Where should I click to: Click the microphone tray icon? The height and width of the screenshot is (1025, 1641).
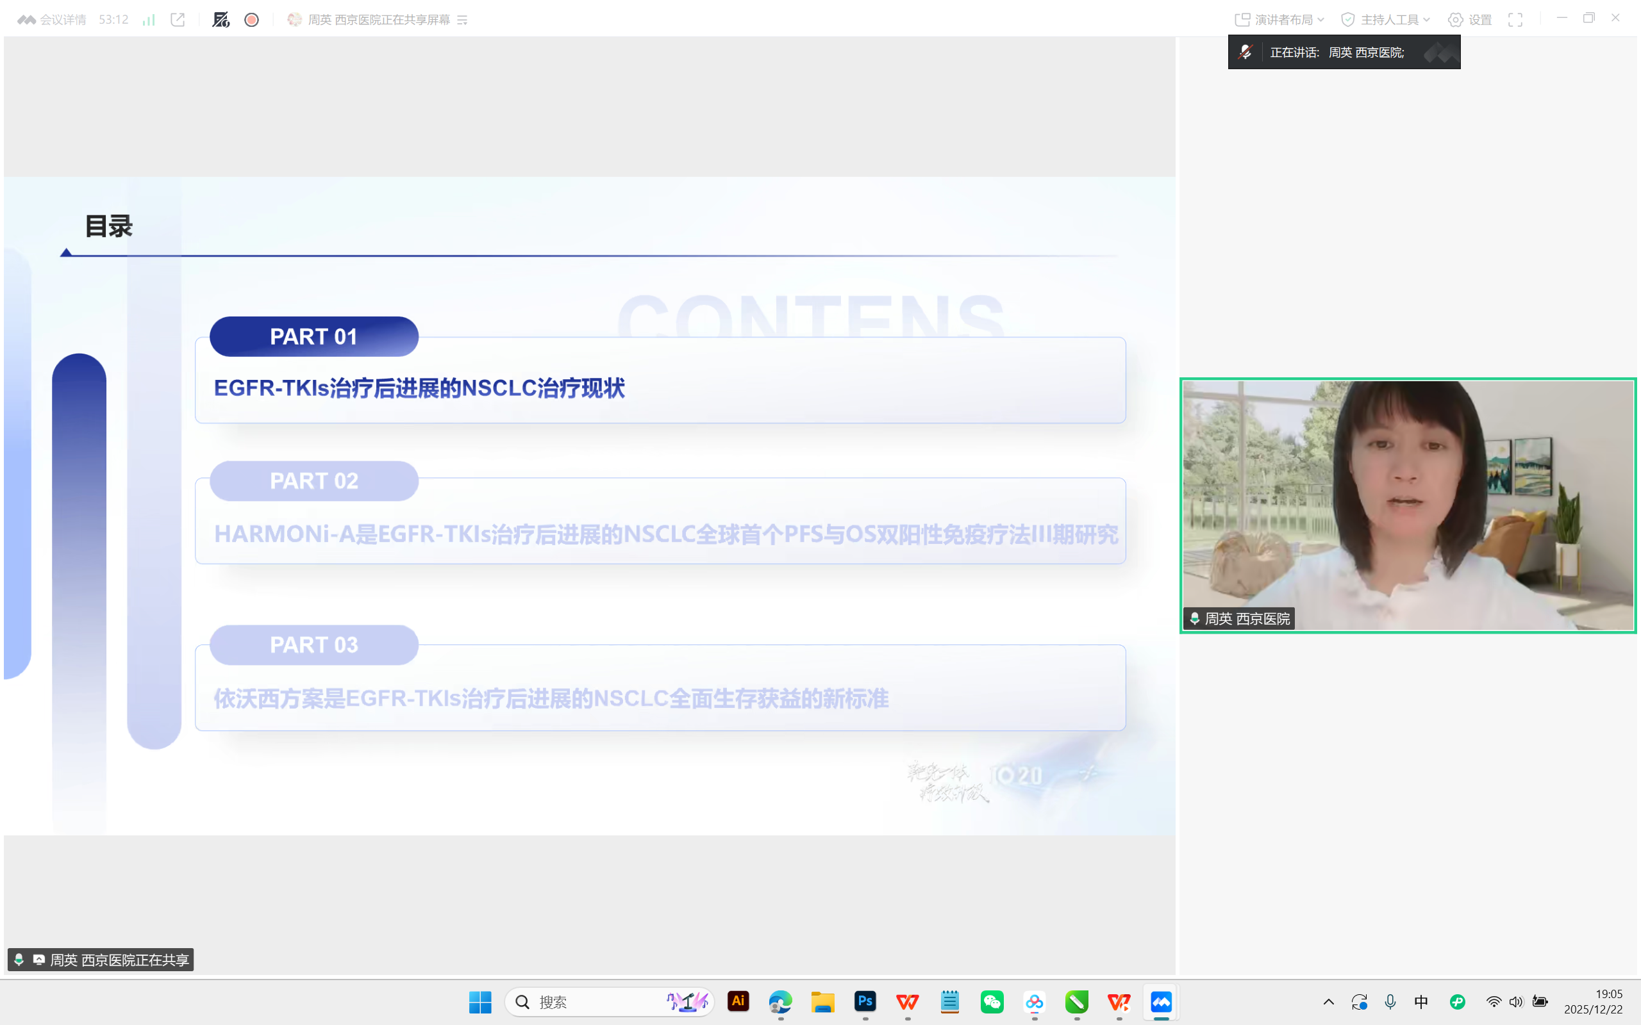tap(1390, 1002)
